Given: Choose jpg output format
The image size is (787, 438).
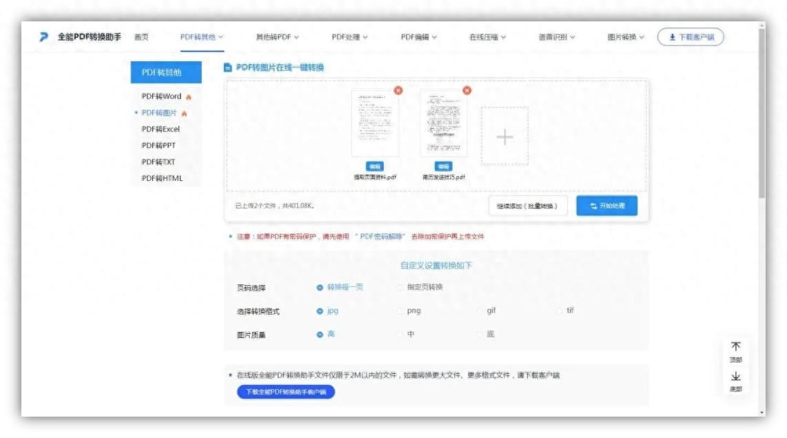Looking at the screenshot, I should (x=320, y=311).
